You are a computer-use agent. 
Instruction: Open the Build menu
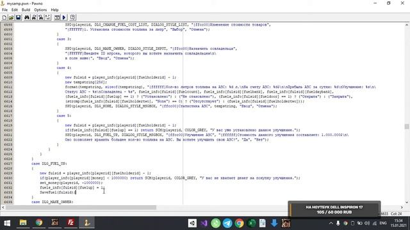pos(26,10)
